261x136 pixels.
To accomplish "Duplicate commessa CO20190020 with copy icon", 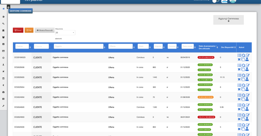I will tap(243, 59).
